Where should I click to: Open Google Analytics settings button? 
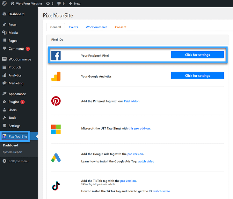(x=197, y=75)
